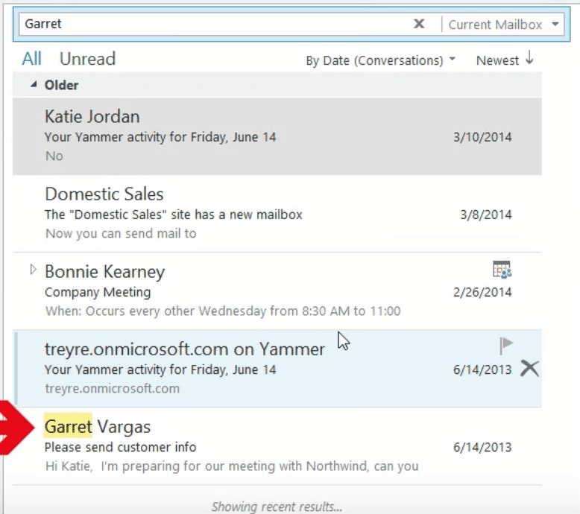Open the Domestic Sales new mailbox email

[224, 213]
